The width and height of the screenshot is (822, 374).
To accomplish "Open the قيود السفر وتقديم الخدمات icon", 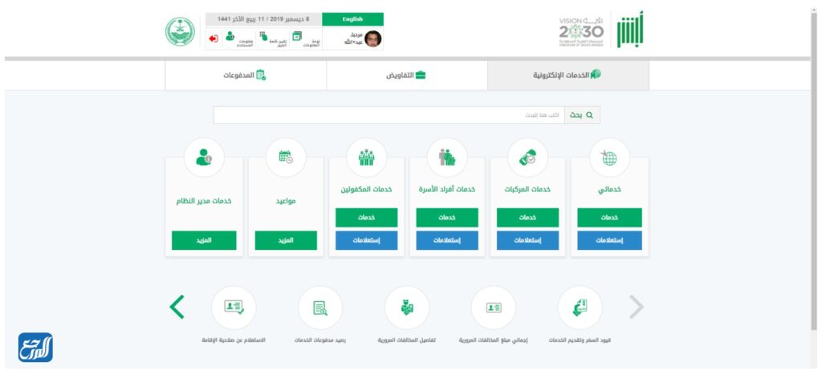I will tap(580, 308).
